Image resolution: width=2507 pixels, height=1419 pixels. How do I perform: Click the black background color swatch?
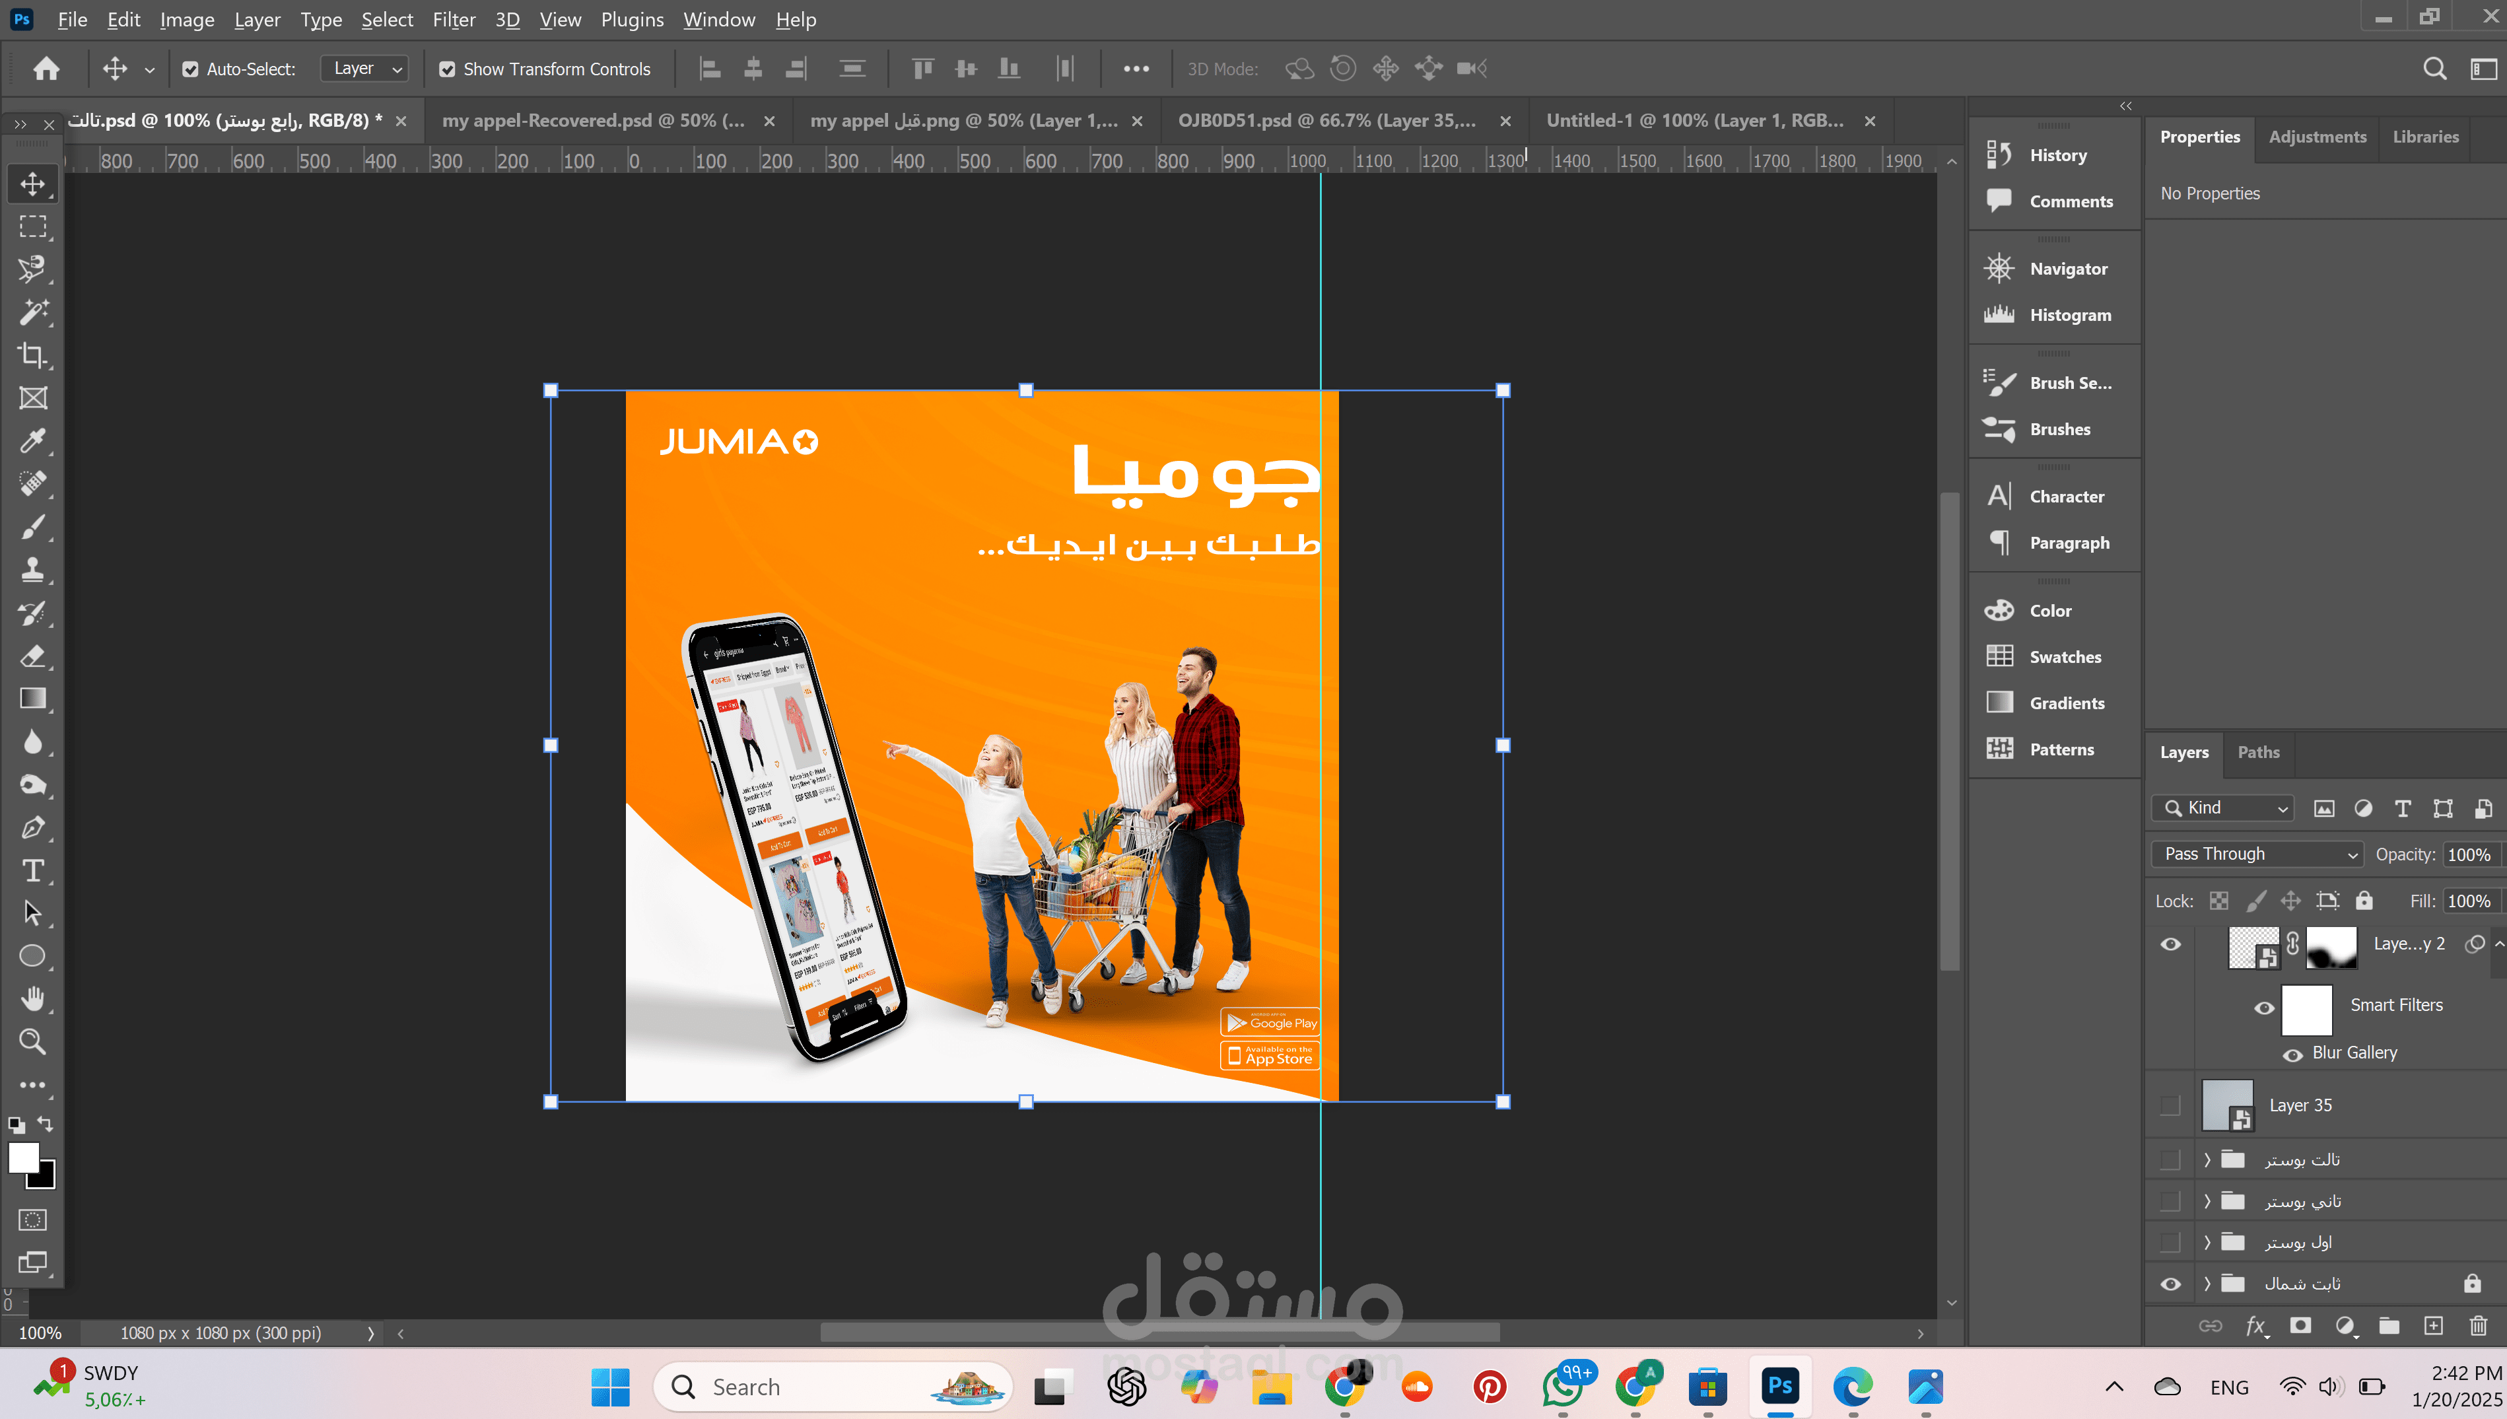(47, 1180)
